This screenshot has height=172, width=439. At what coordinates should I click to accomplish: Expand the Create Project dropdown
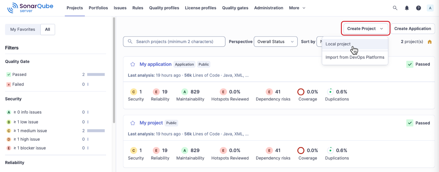[x=365, y=28]
